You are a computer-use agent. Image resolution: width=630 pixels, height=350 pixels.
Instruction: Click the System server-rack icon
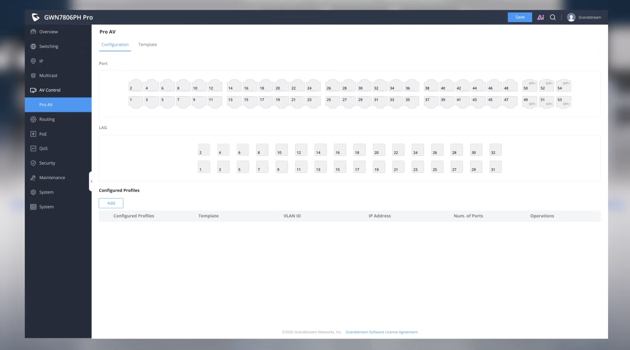(x=33, y=207)
